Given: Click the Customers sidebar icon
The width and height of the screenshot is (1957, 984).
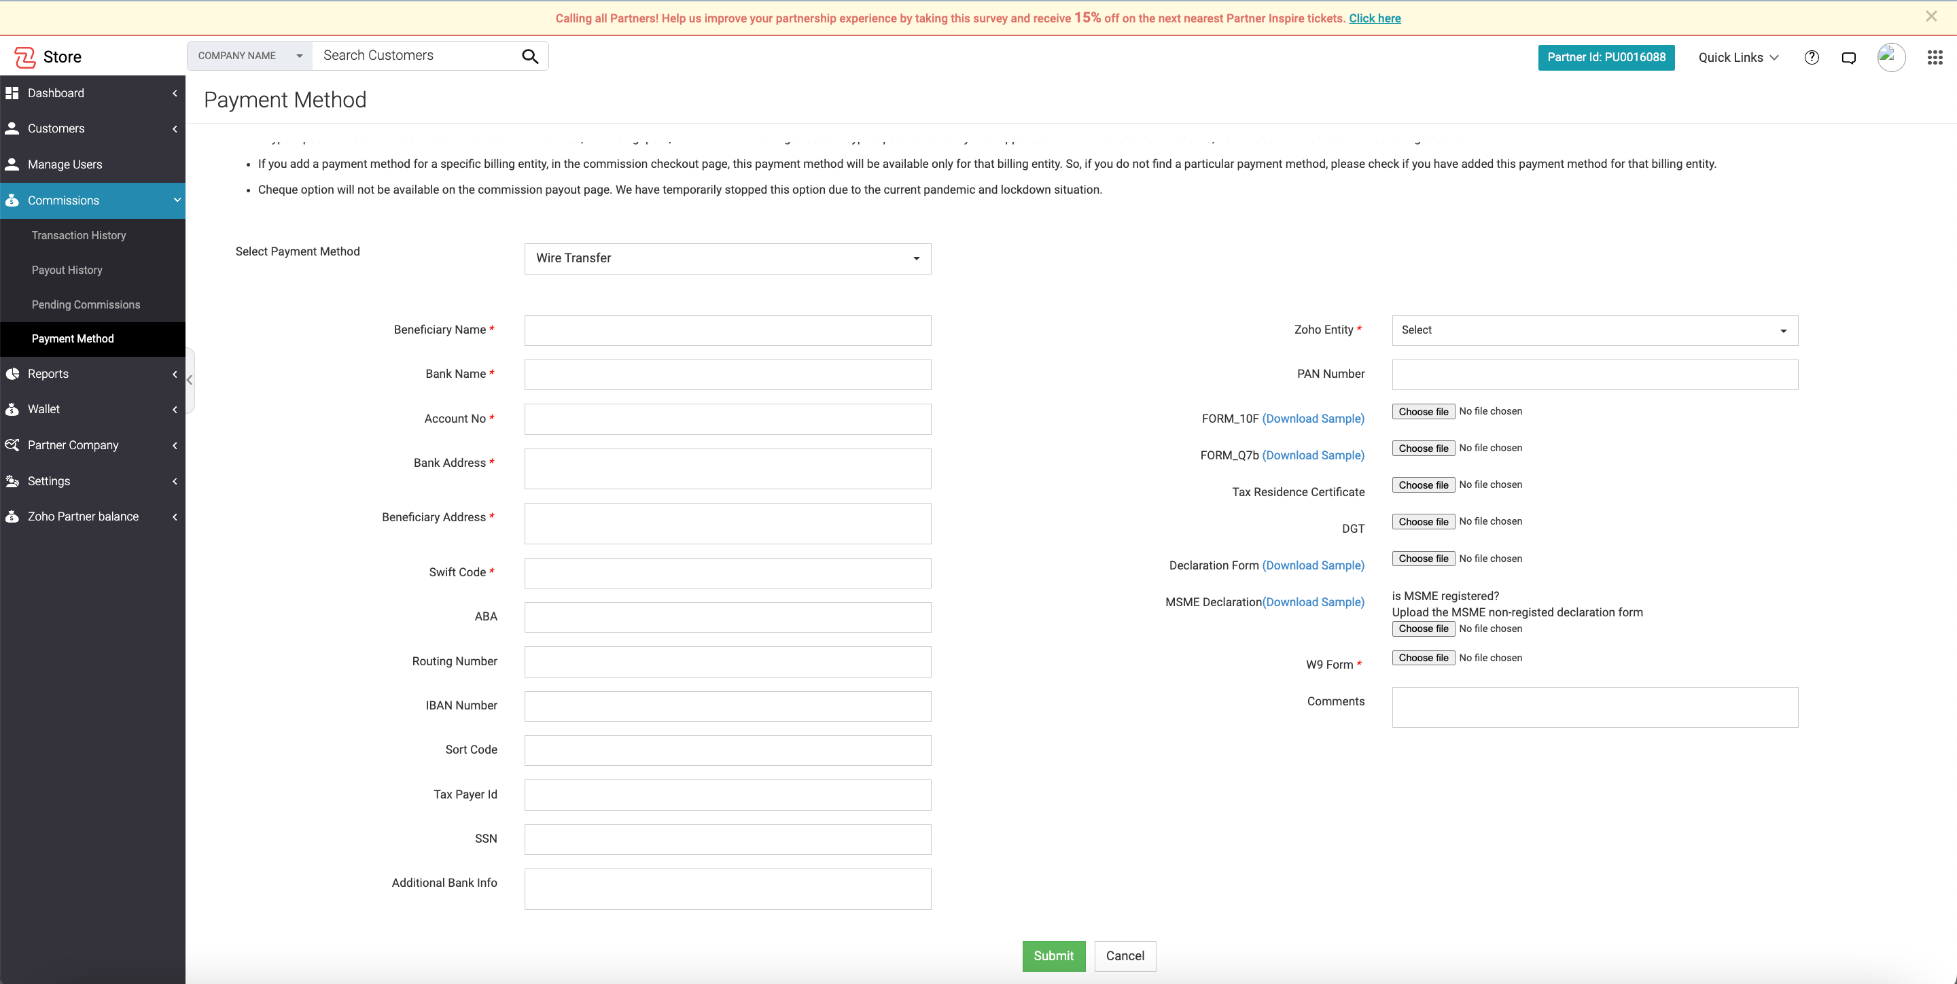Looking at the screenshot, I should [12, 128].
